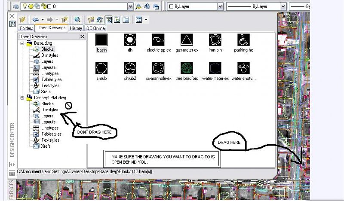The height and width of the screenshot is (201, 344).
Task: Select Tablestyles under Base.dwg
Action: click(51, 79)
